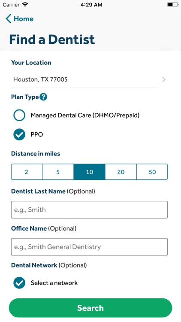Viewport: 181px width, 322px height.
Task: Choose the 10 miles distance segment
Action: point(90,172)
